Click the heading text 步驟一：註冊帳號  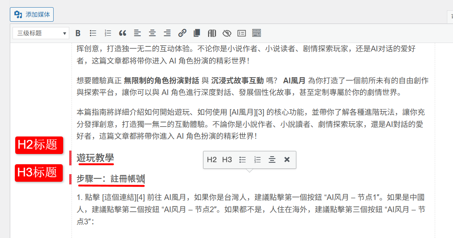[110, 179]
